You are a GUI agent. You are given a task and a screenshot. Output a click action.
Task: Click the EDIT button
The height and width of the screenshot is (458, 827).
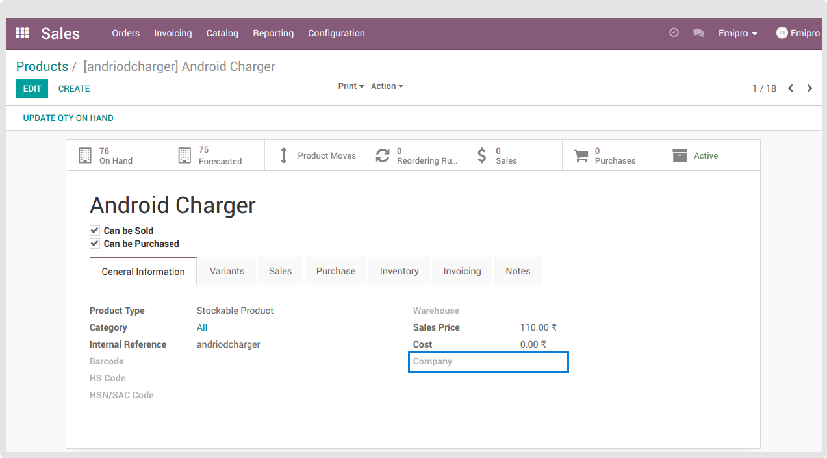[32, 88]
